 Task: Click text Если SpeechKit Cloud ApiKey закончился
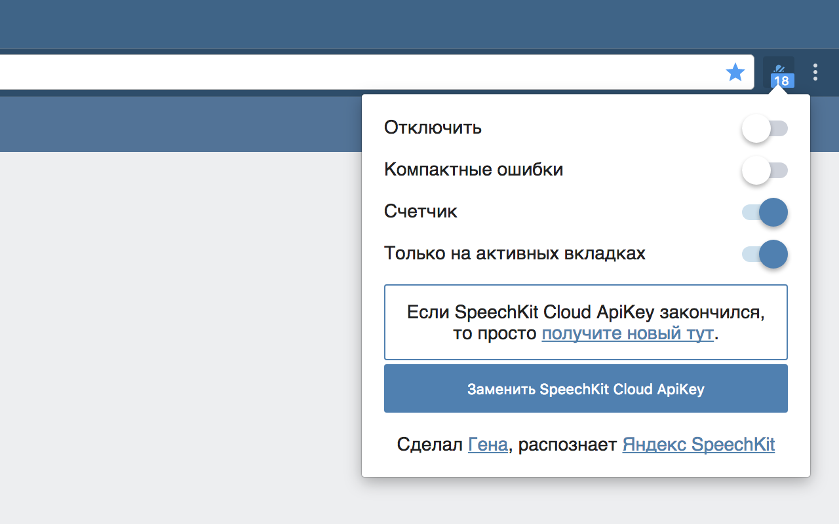click(x=586, y=312)
